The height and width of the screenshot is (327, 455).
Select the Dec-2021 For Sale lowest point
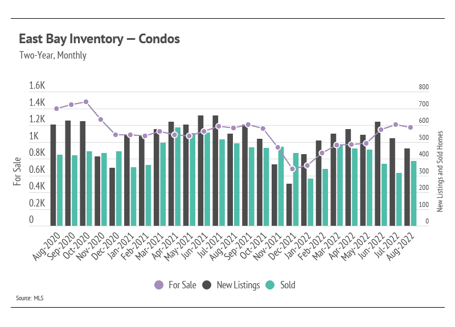click(293, 169)
